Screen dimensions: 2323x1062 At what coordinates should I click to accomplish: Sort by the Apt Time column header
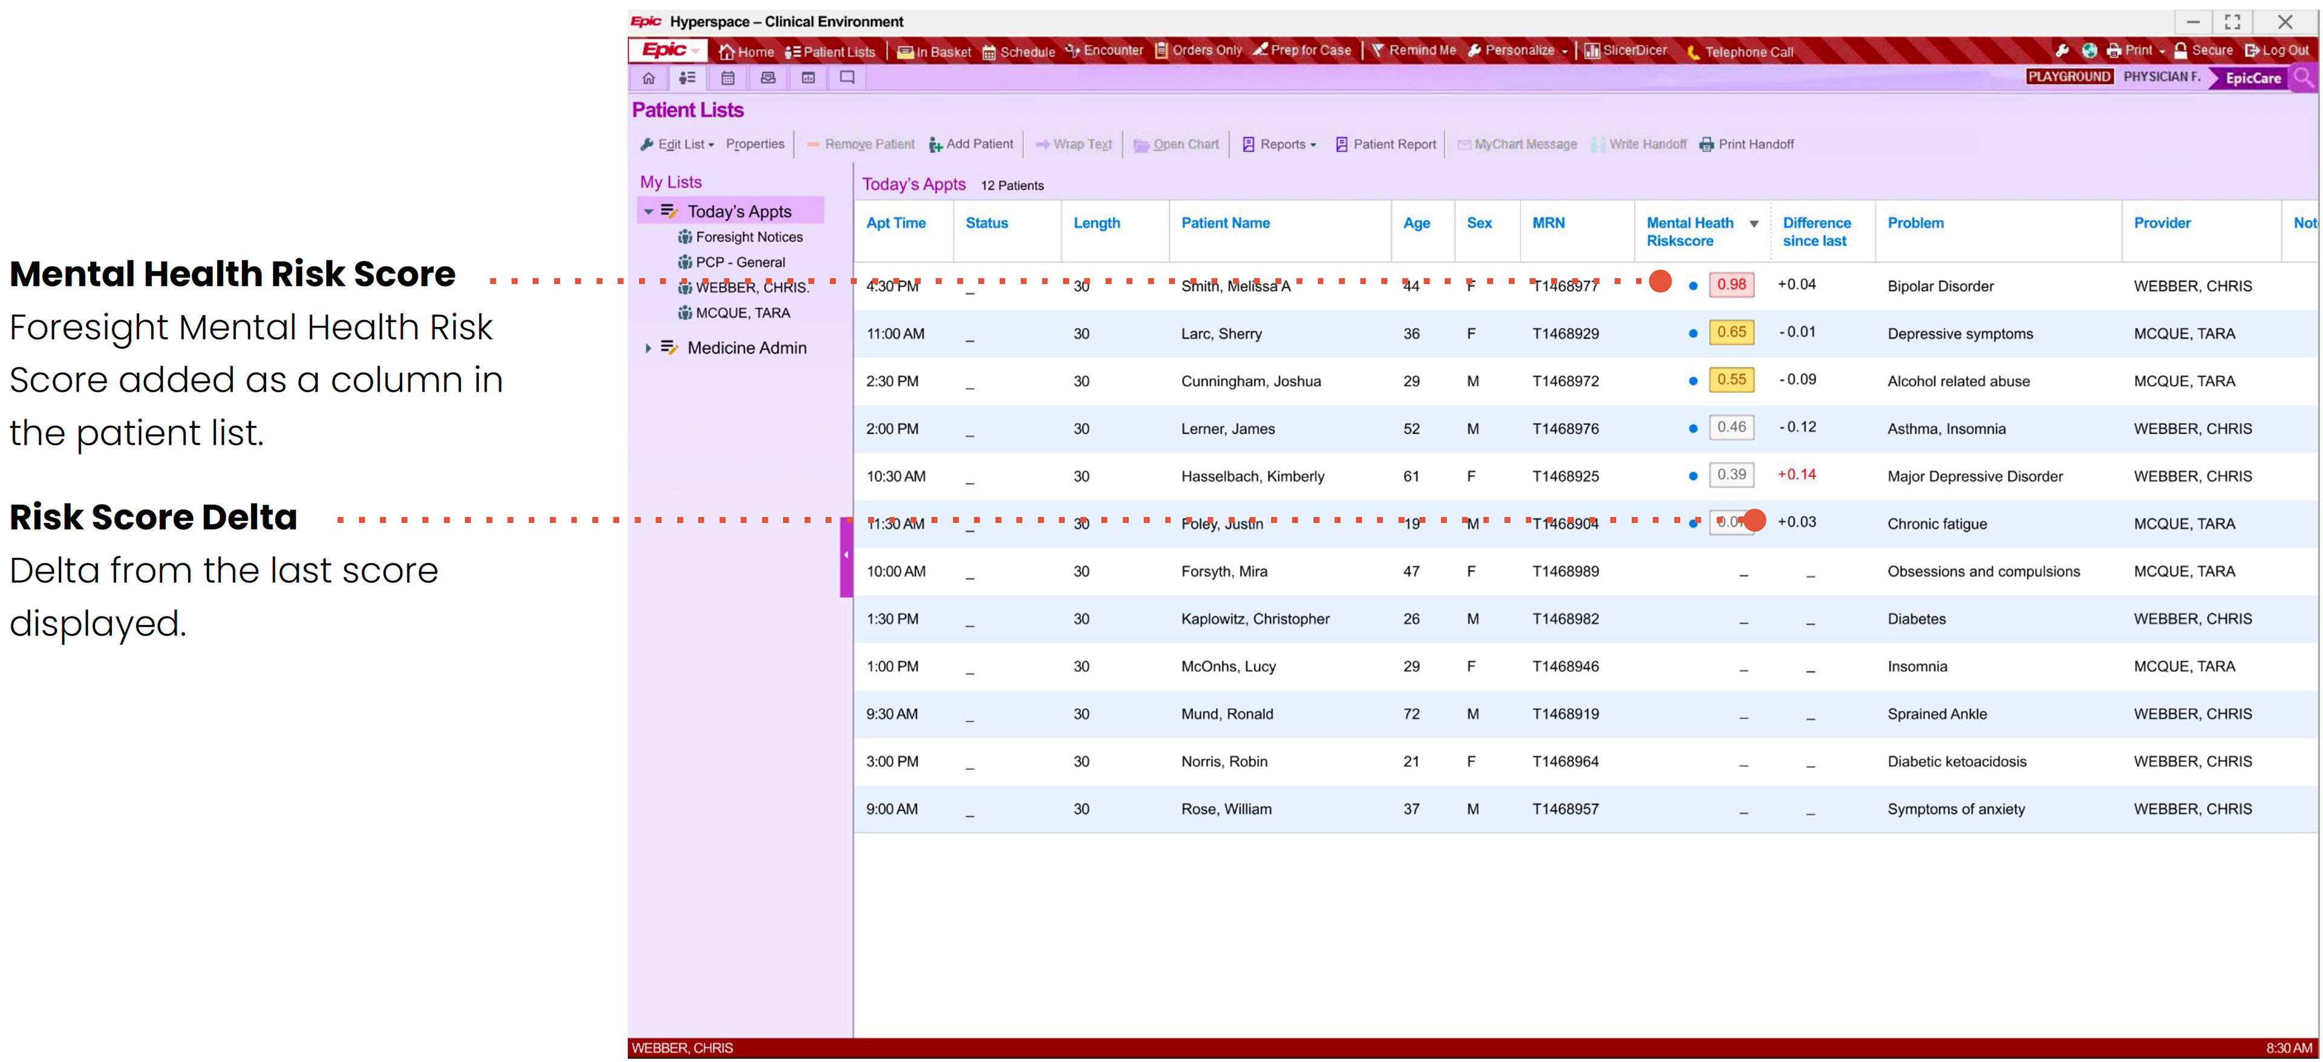pyautogui.click(x=895, y=222)
